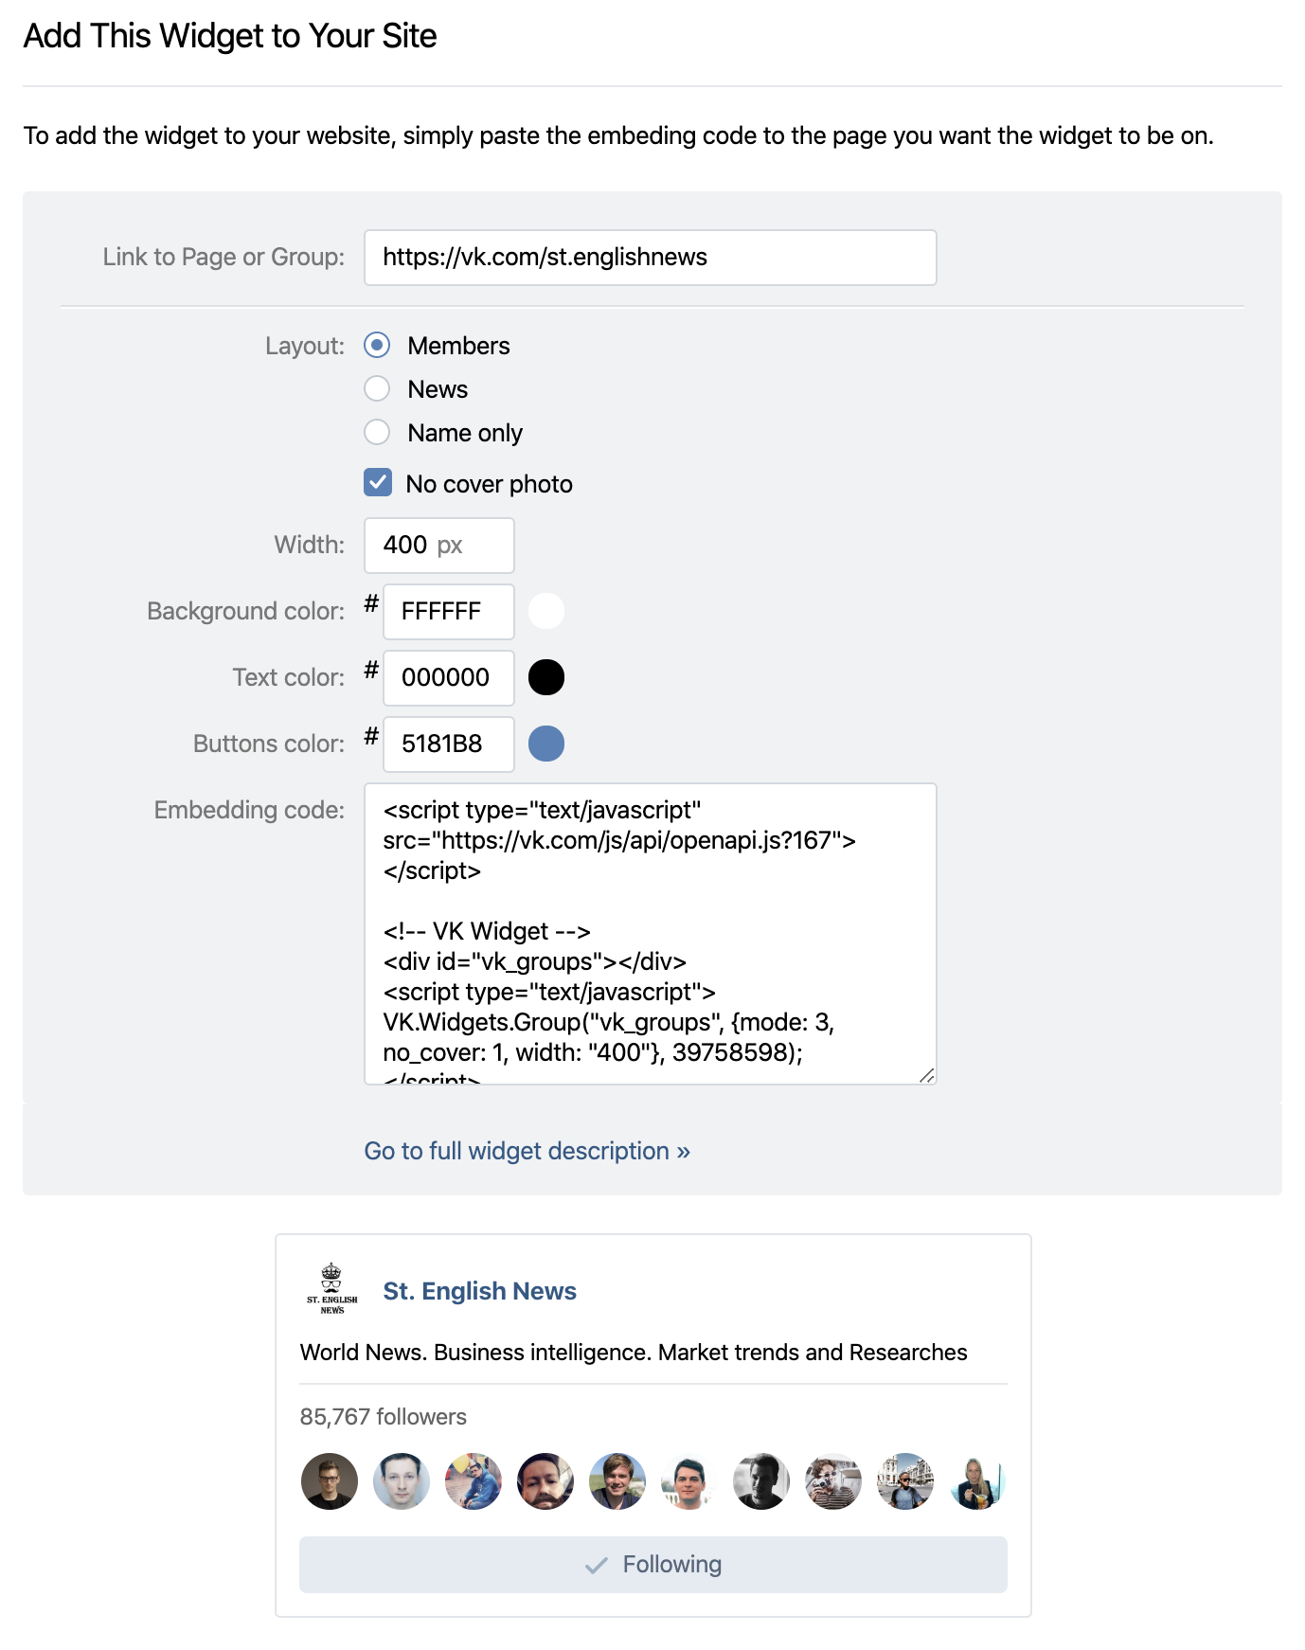Click the last follower avatar on right
This screenshot has height=1650, width=1305.
click(x=977, y=1481)
